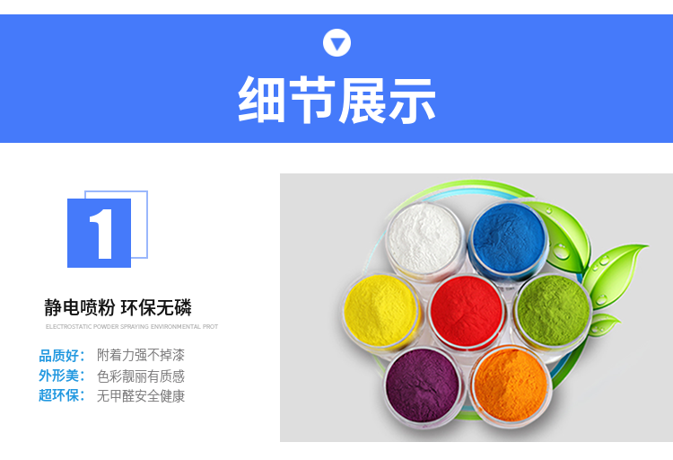The image size is (673, 460).
Task: Click the 超环保 label
Action: coord(59,395)
